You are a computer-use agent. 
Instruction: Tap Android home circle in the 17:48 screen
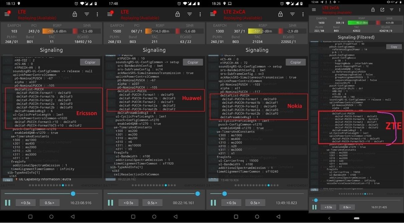(154, 217)
